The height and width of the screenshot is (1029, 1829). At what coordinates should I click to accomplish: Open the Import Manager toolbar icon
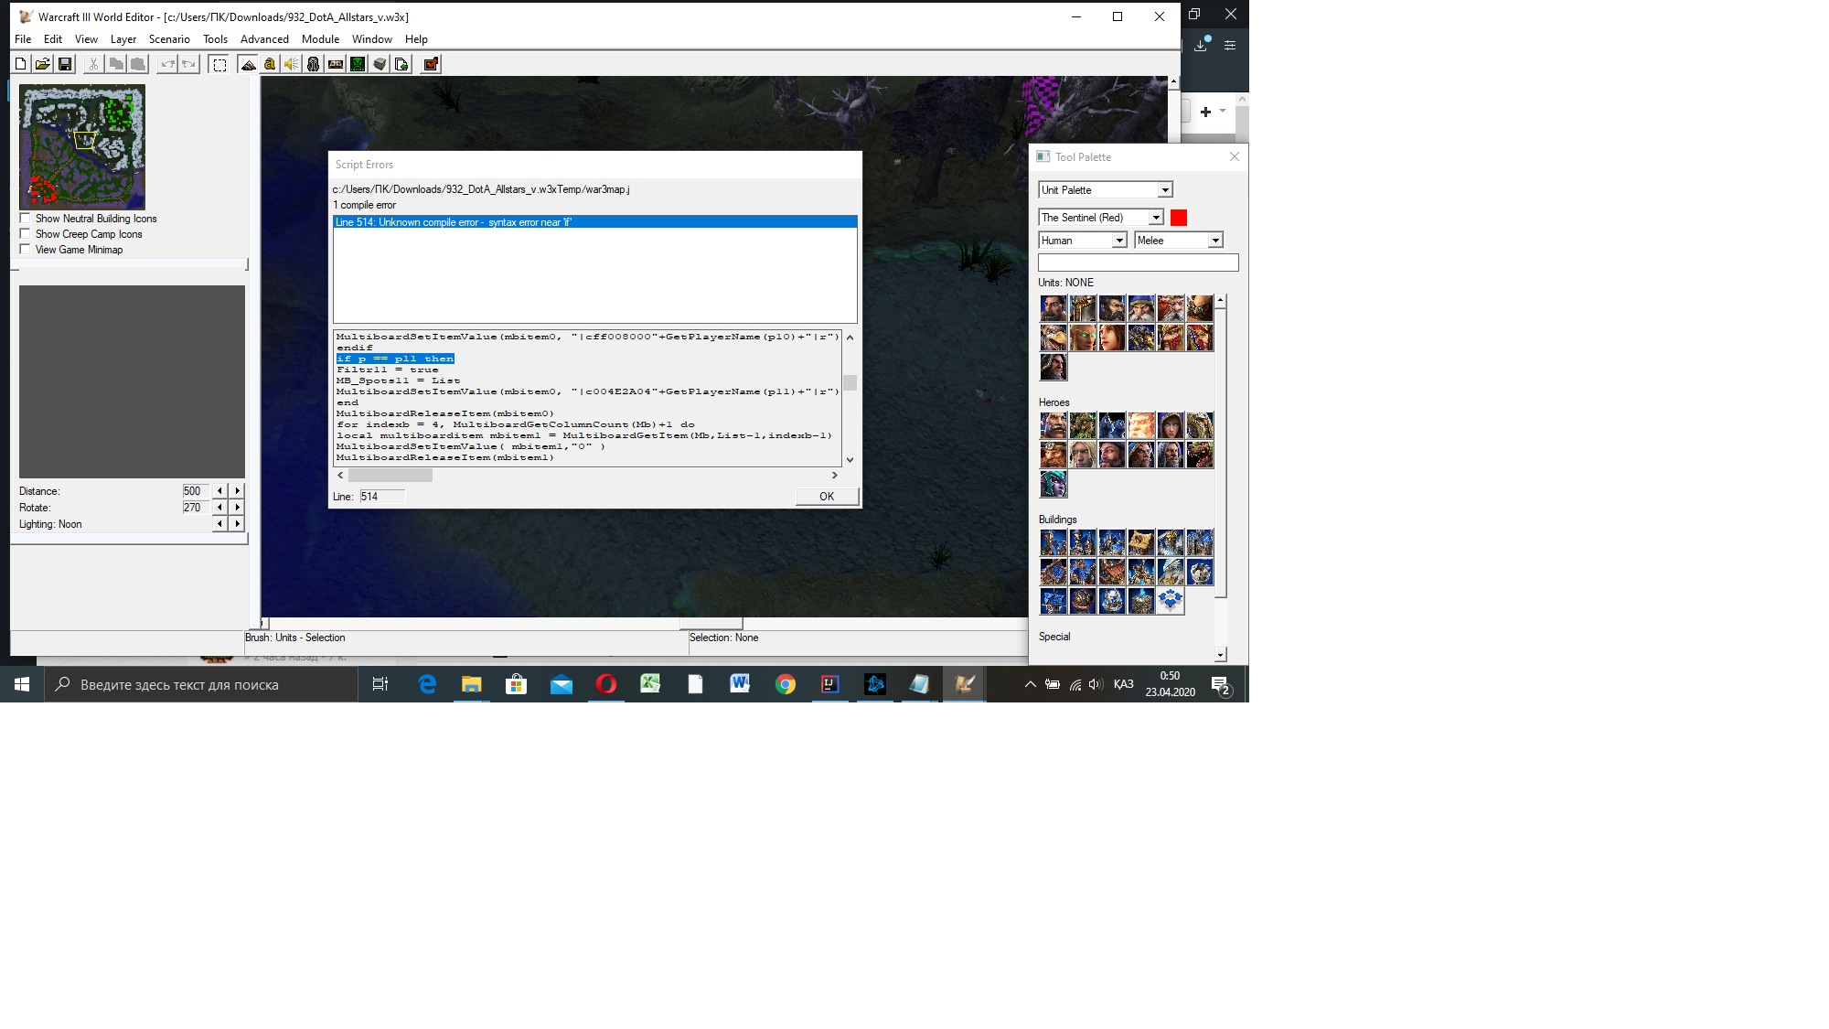401,64
